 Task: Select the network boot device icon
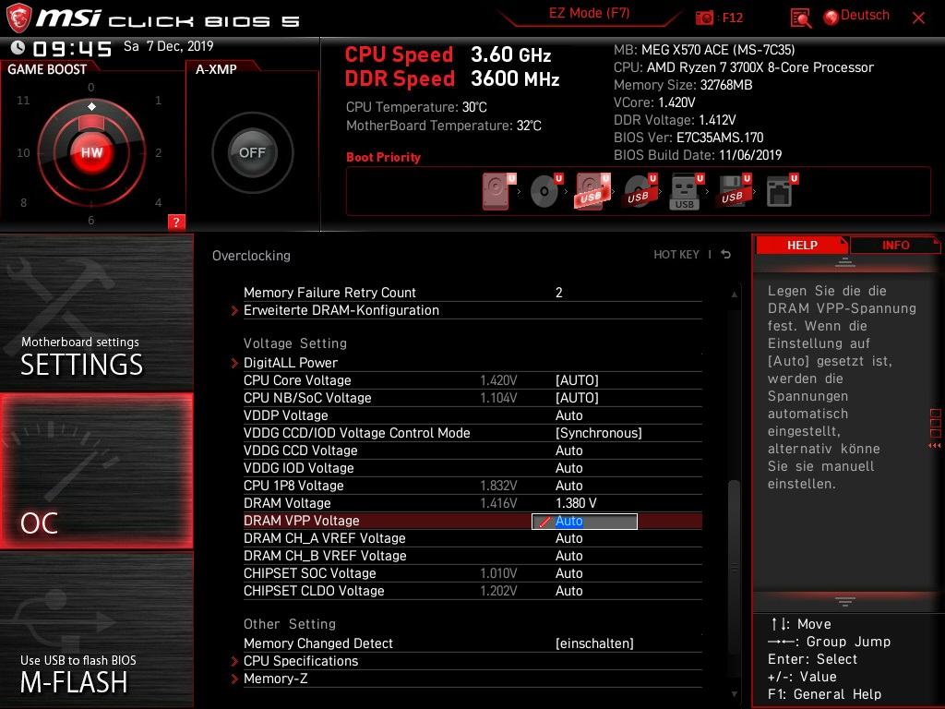pyautogui.click(x=782, y=191)
